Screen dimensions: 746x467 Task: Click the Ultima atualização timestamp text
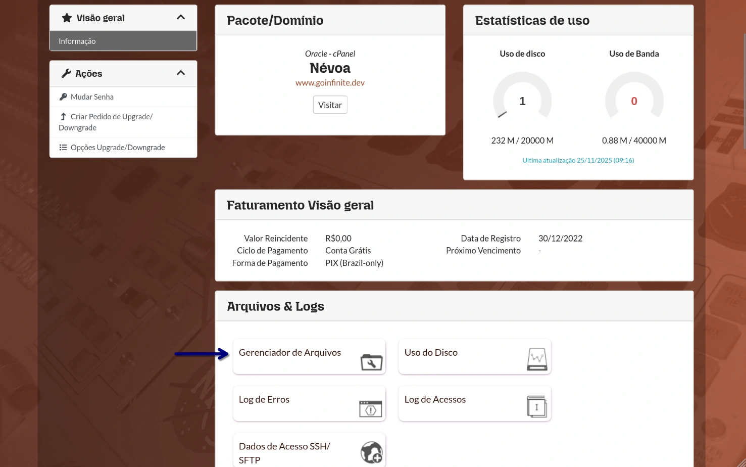578,160
